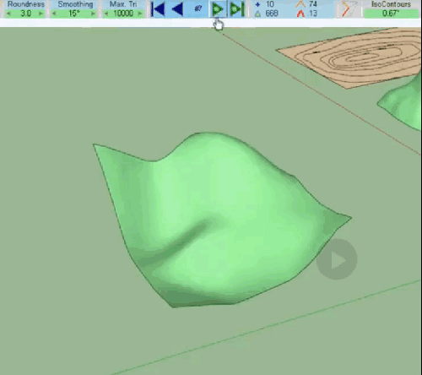Click the green forward play arrow
The width and height of the screenshot is (422, 375).
[218, 10]
